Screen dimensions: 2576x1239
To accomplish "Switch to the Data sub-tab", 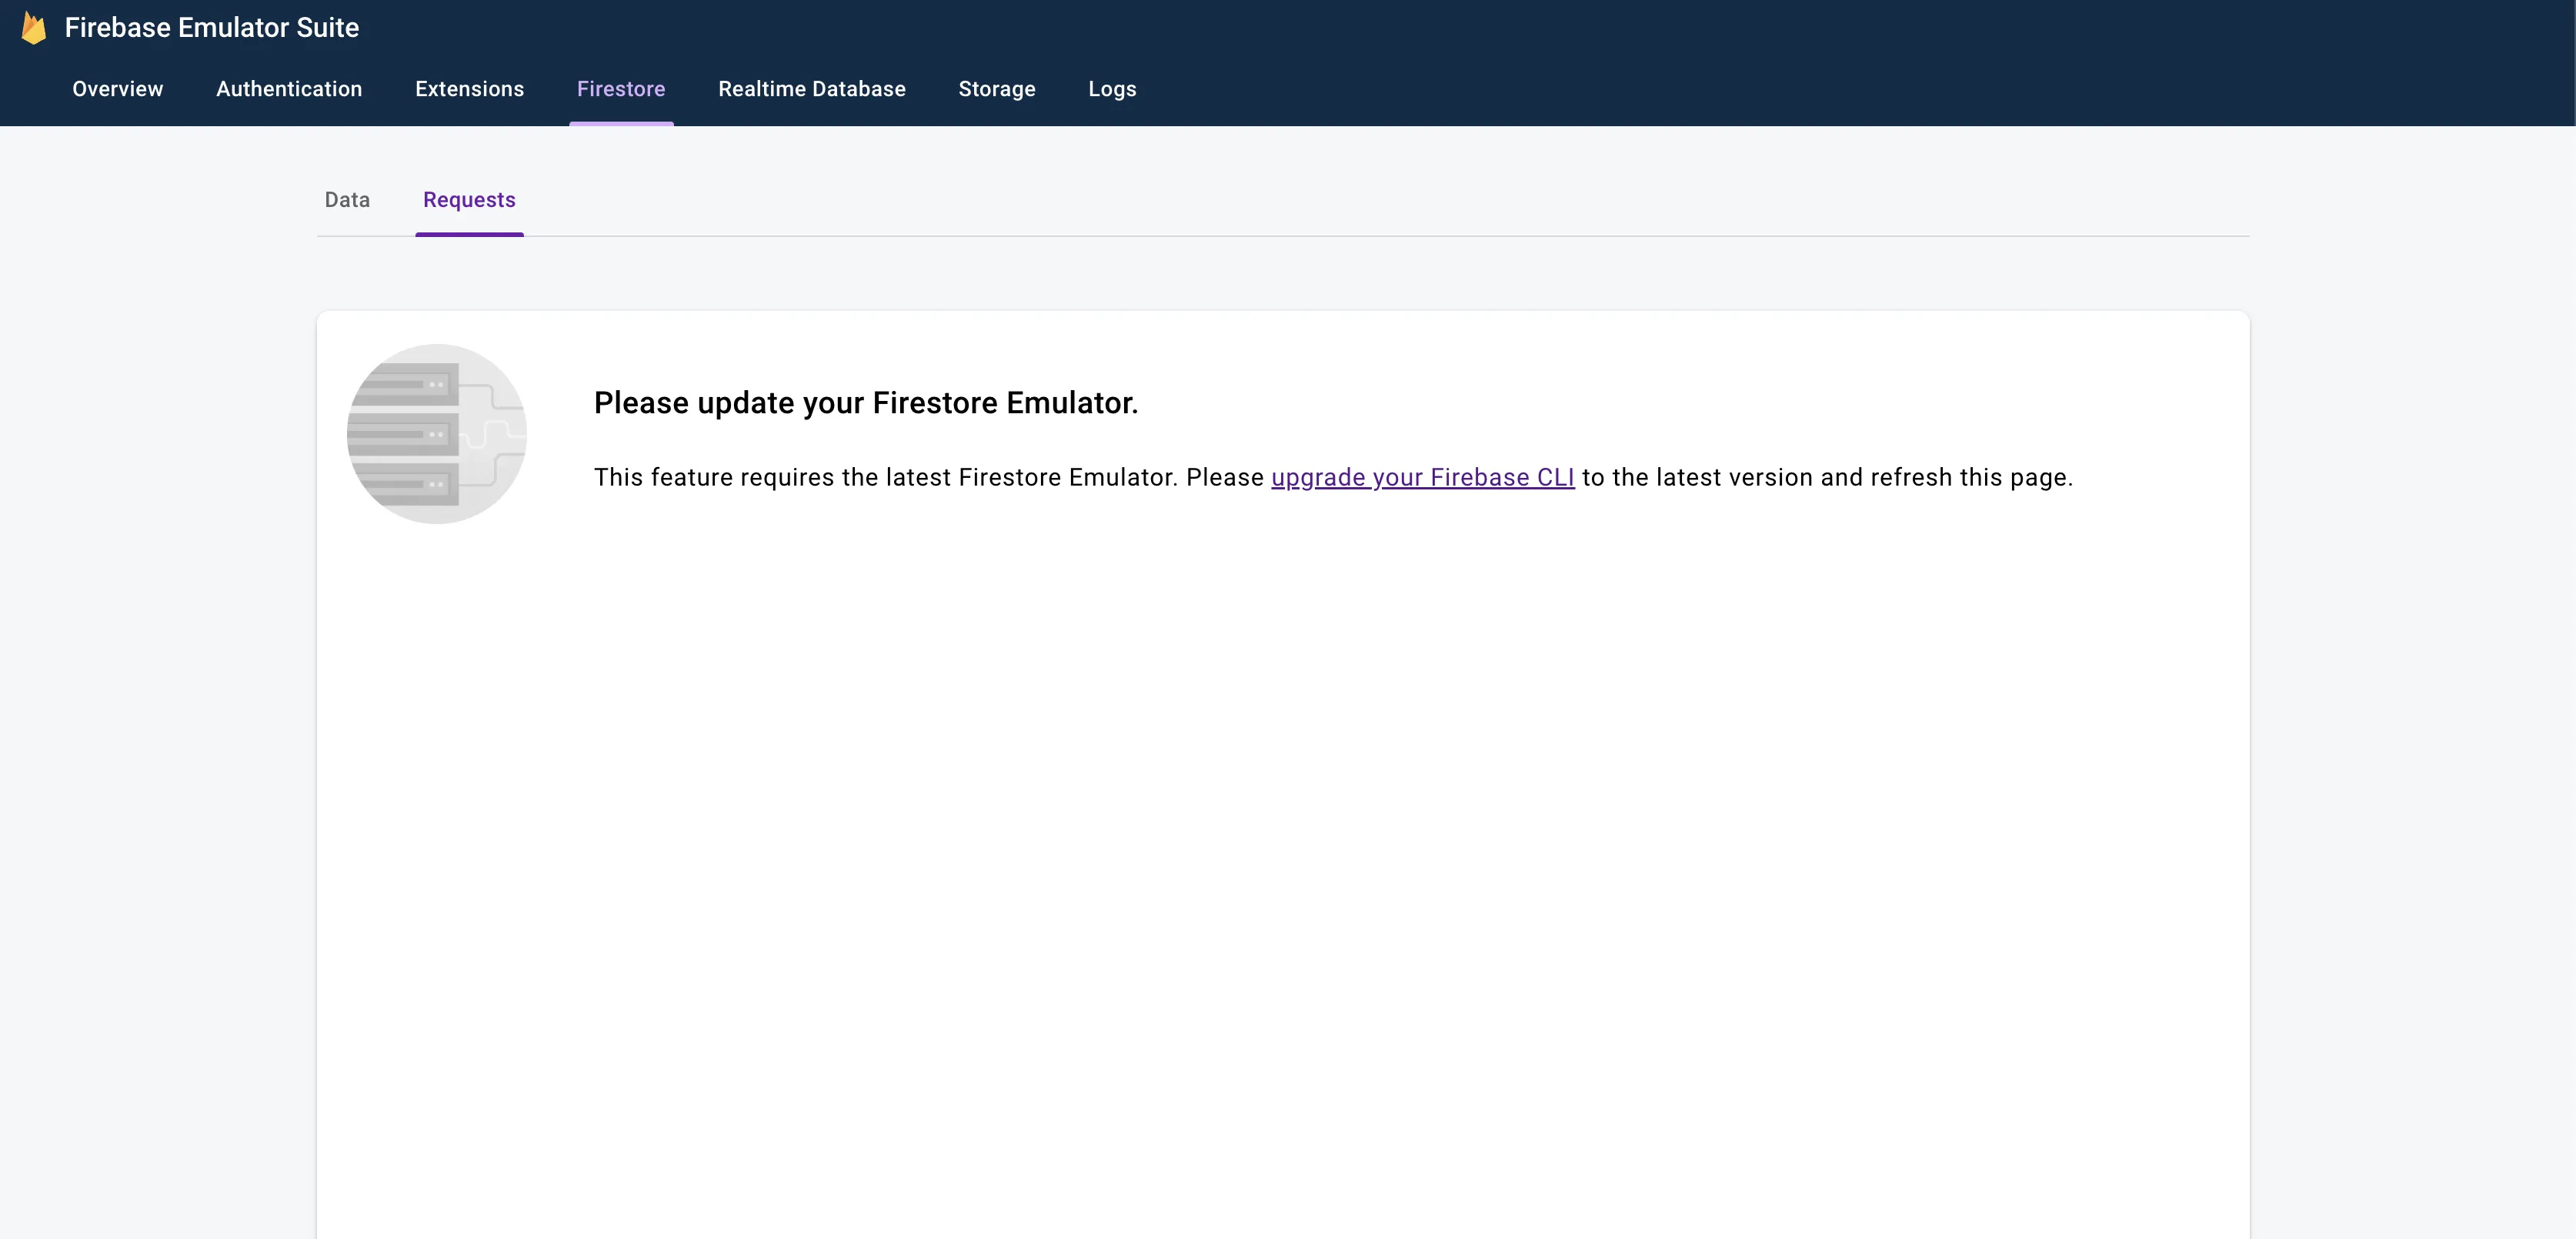I will 347,200.
